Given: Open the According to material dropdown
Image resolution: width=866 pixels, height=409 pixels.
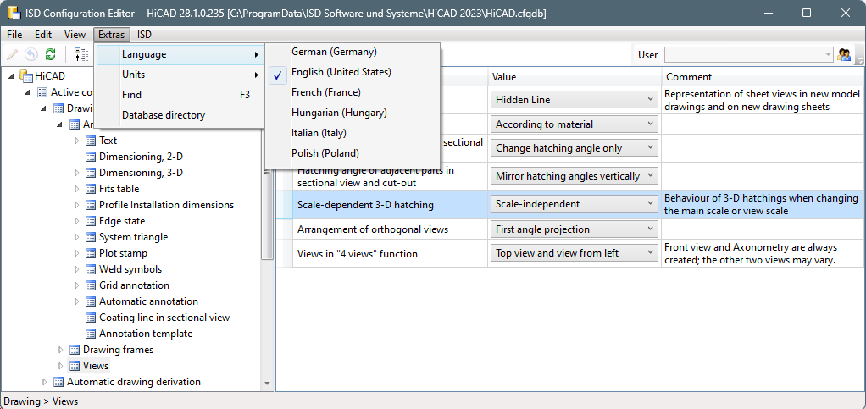Looking at the screenshot, I should 575,124.
